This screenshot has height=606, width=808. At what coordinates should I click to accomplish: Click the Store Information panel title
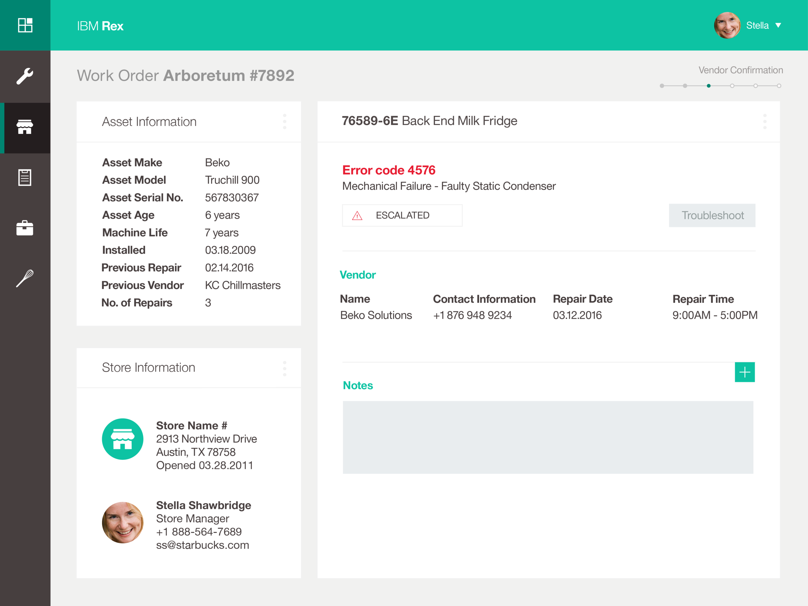coord(149,367)
